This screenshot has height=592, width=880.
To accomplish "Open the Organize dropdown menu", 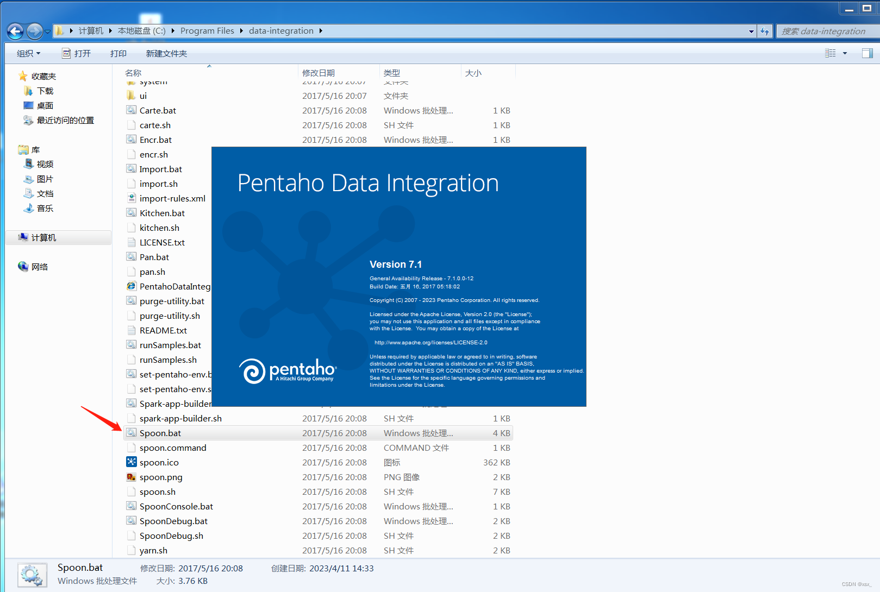I will click(28, 53).
